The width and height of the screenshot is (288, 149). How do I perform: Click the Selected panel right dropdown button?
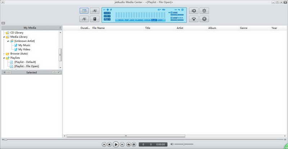56,72
